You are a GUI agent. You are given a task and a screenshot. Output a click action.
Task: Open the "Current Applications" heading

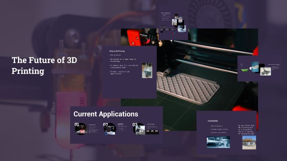[x=106, y=114]
